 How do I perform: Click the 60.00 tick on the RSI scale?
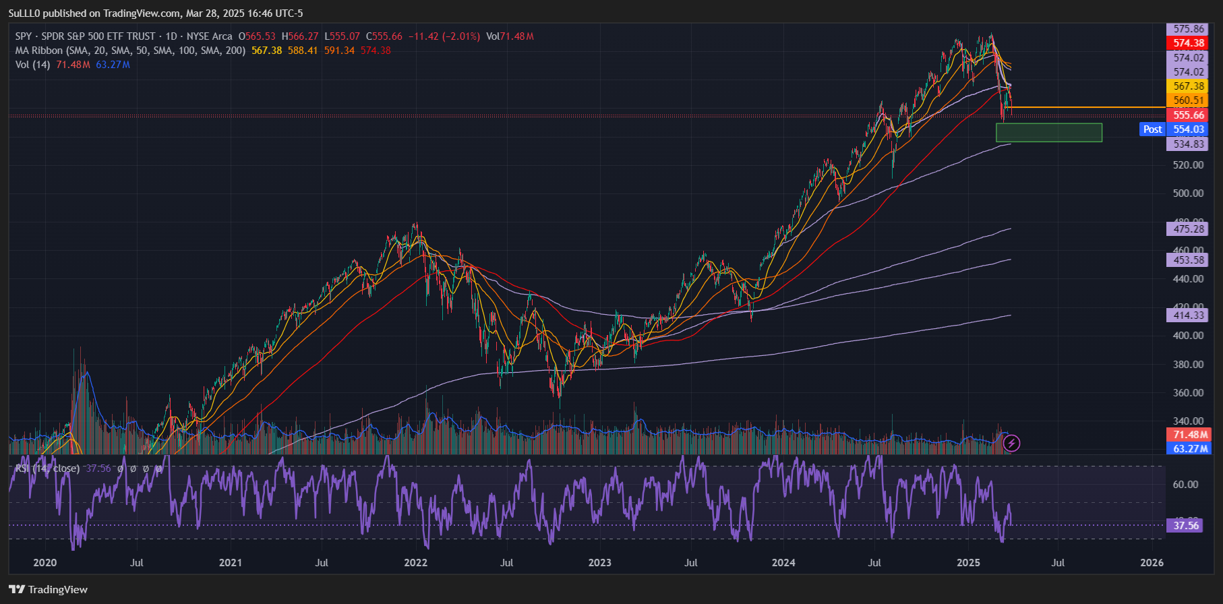[1186, 484]
